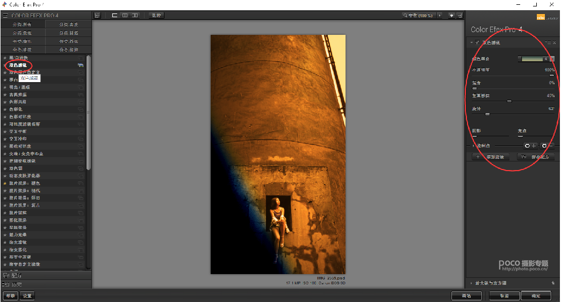The image size is (561, 302).
Task: Unfavorite the starred 胶片效果: 褪色 filter
Action: (5, 183)
